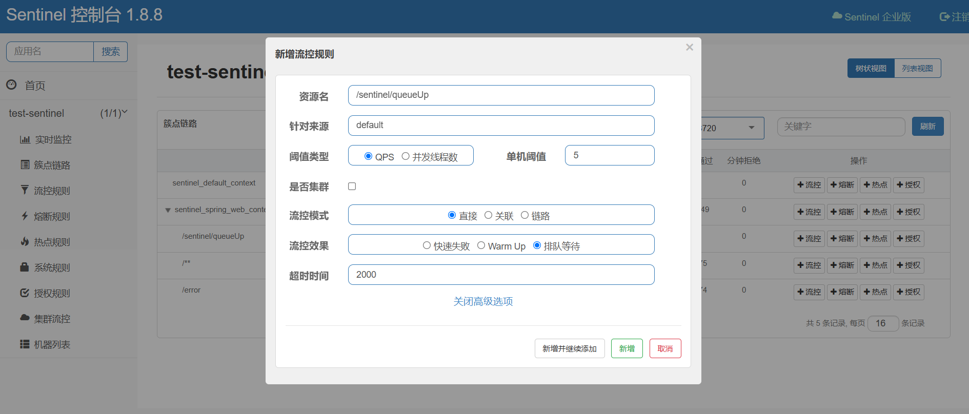Viewport: 969px width, 414px height.
Task: Collapse the sentinel_spring_web_context tree node
Action: tap(168, 210)
